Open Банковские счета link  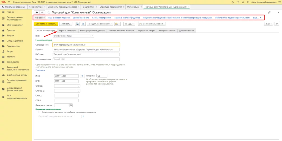point(81,18)
